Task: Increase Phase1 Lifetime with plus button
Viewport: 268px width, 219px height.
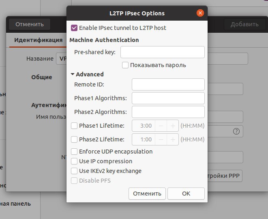Action: tap(173, 126)
